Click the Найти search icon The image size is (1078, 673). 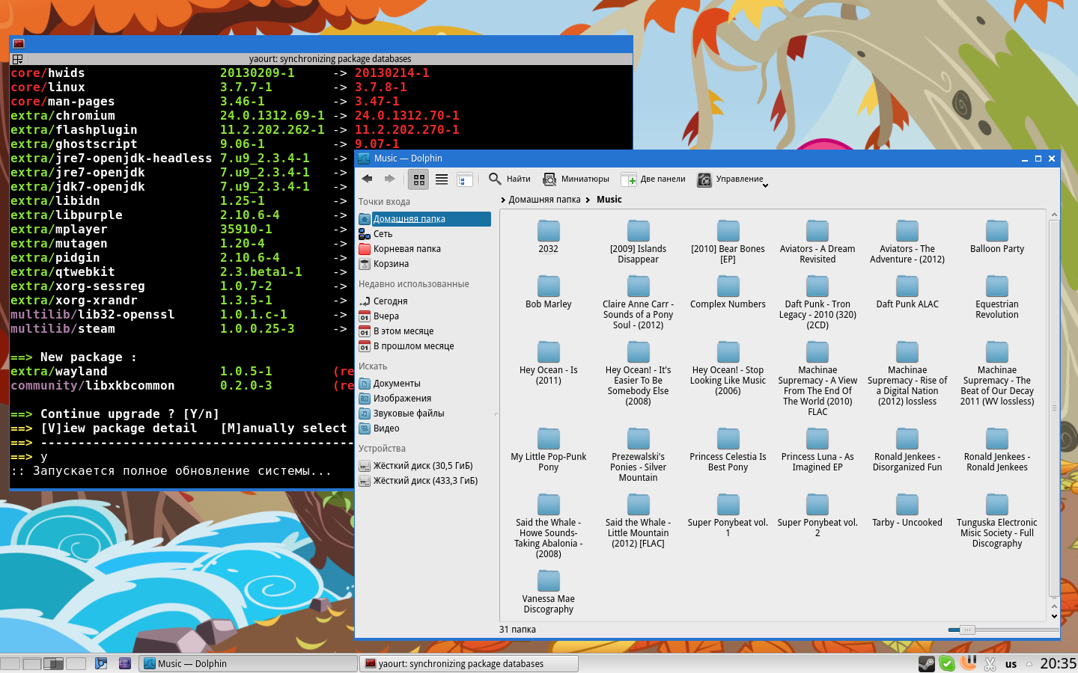click(495, 179)
